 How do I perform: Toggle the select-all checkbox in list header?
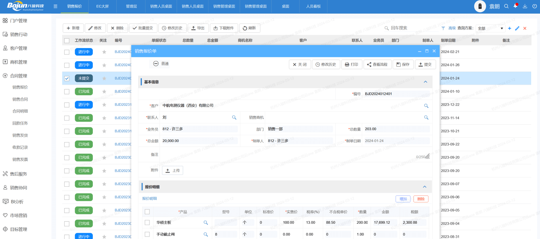coord(67,40)
